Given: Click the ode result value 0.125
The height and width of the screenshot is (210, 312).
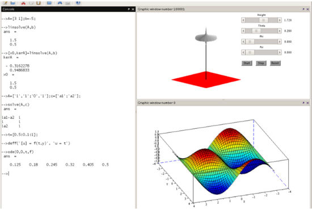Looking at the screenshot, I should coord(15,165).
